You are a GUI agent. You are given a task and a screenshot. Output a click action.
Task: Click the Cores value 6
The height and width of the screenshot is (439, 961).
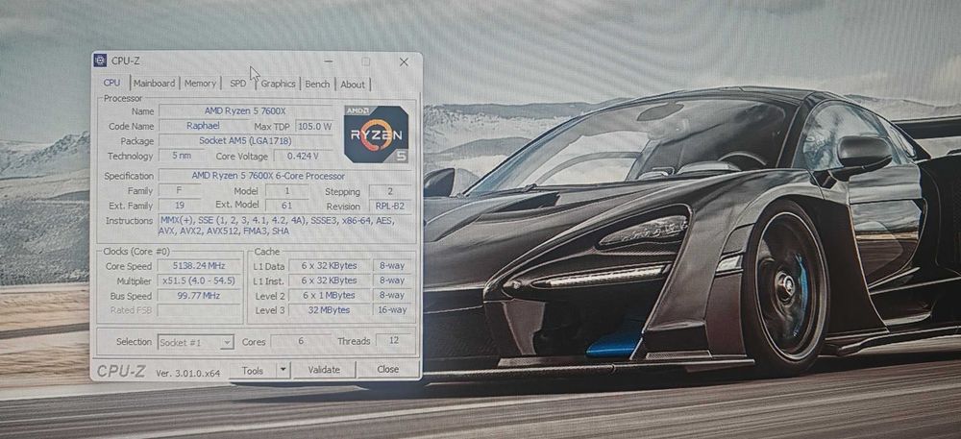tap(301, 341)
